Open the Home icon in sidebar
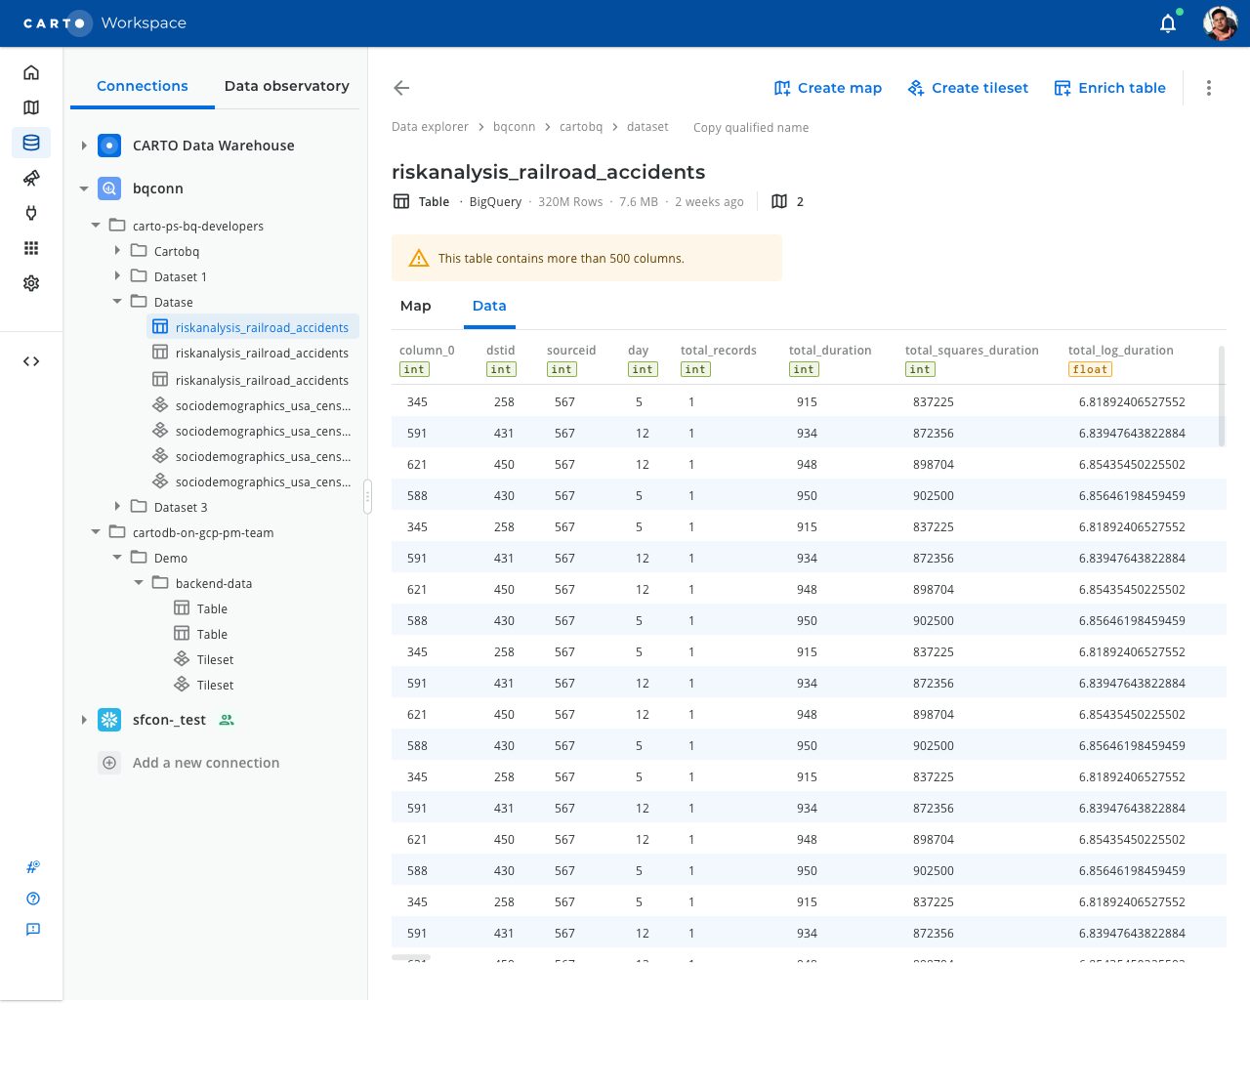Viewport: 1250px width, 1087px height. [x=31, y=72]
